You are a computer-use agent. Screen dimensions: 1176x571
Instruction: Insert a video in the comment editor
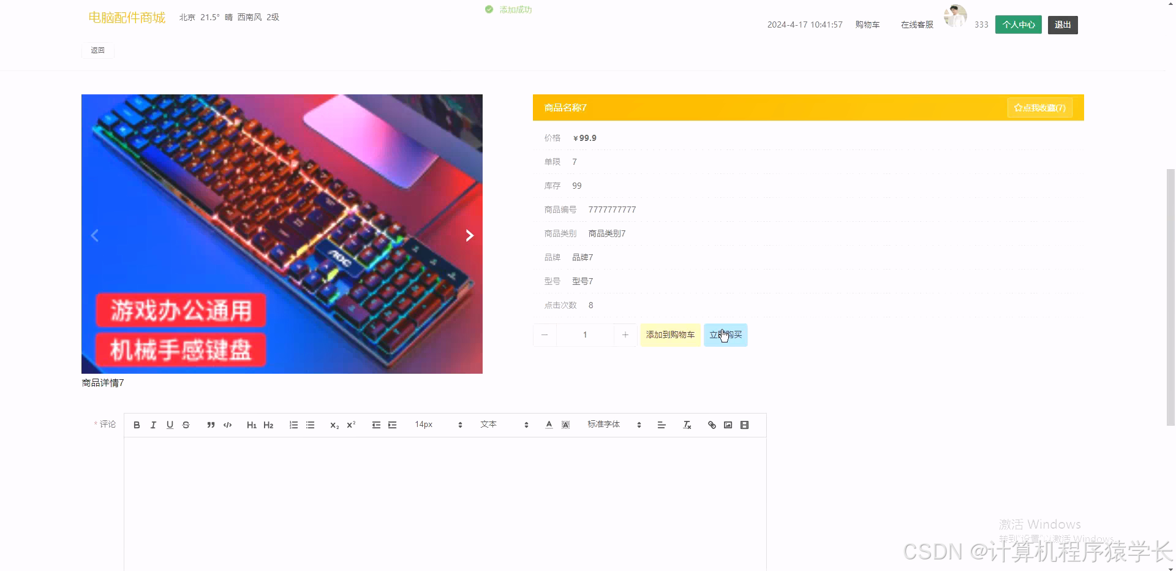tap(744, 425)
